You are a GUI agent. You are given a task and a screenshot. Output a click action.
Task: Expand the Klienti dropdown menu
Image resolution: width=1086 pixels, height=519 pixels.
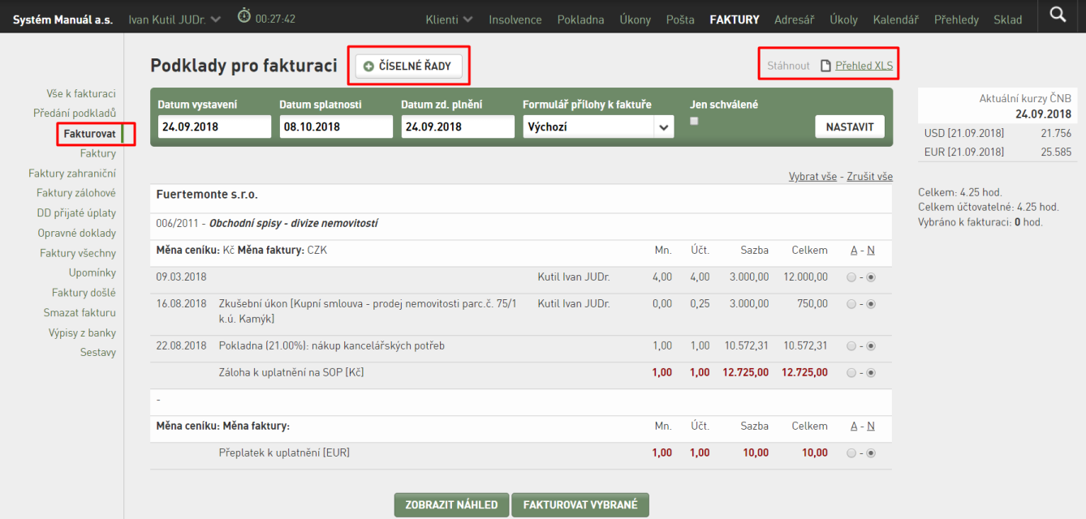pyautogui.click(x=450, y=19)
